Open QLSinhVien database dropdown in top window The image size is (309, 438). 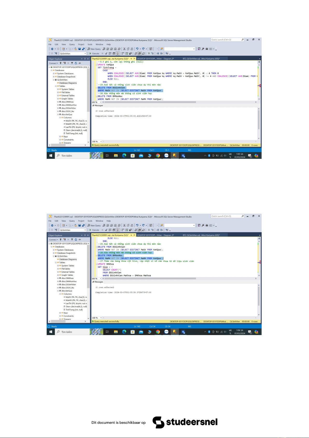[85, 54]
